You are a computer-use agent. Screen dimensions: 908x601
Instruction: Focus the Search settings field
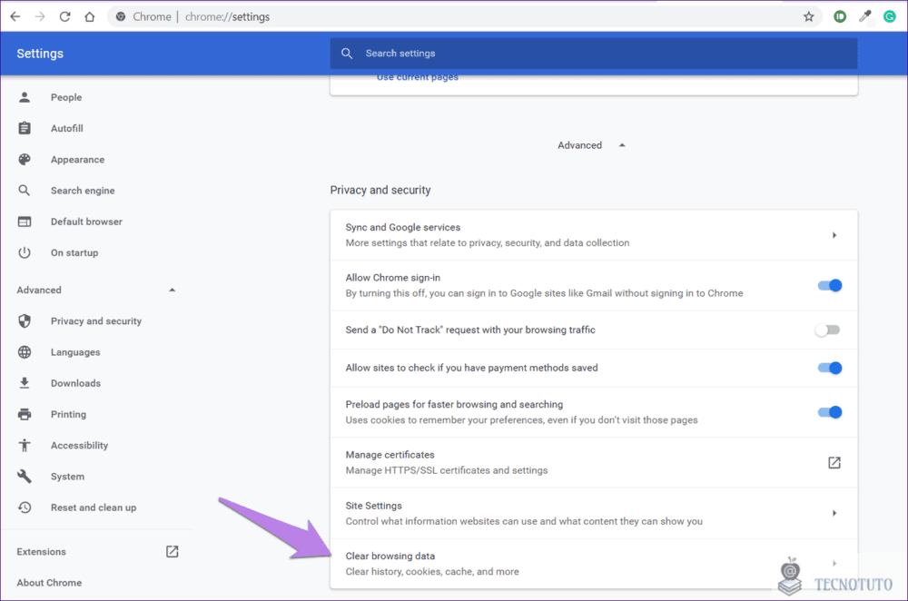[594, 54]
